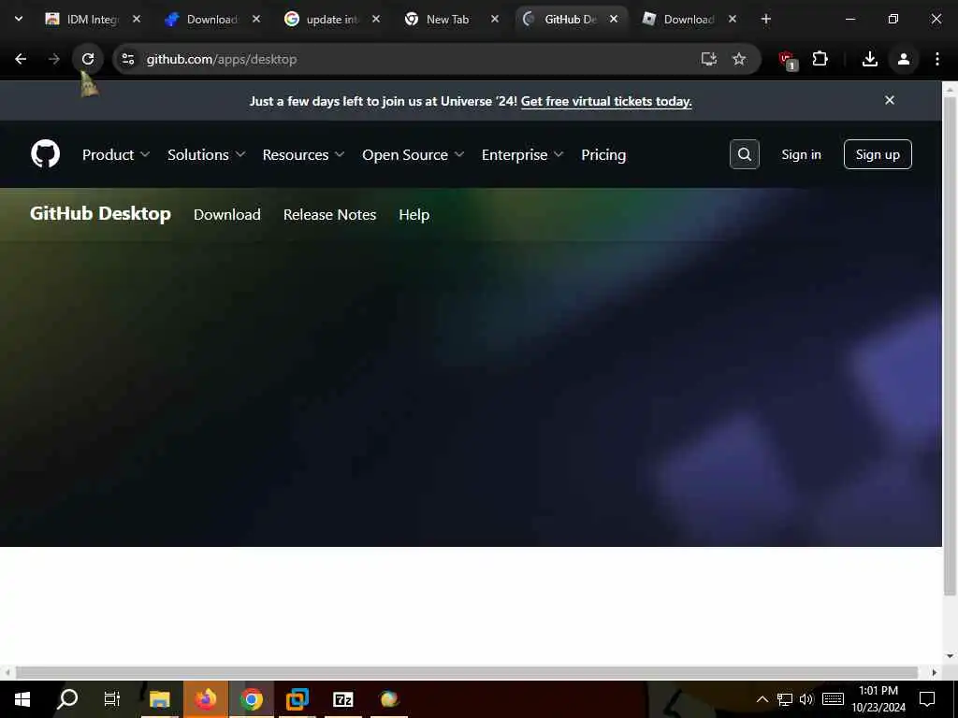Image resolution: width=958 pixels, height=718 pixels.
Task: Go back with the browser back arrow
Action: [21, 59]
